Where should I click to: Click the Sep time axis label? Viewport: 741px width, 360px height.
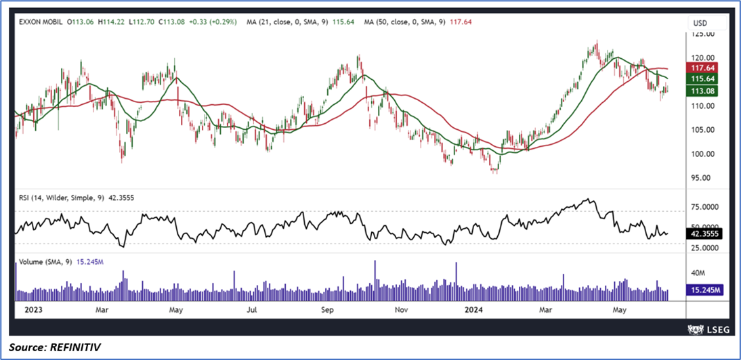(328, 310)
